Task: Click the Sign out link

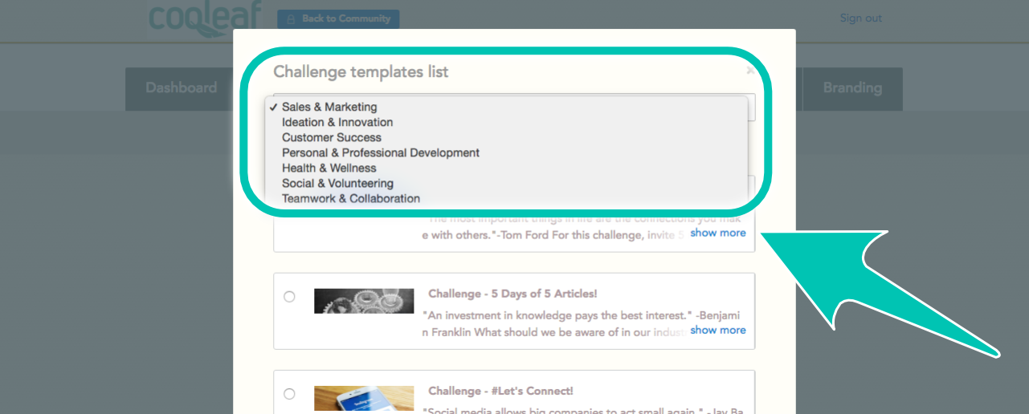Action: pos(861,18)
